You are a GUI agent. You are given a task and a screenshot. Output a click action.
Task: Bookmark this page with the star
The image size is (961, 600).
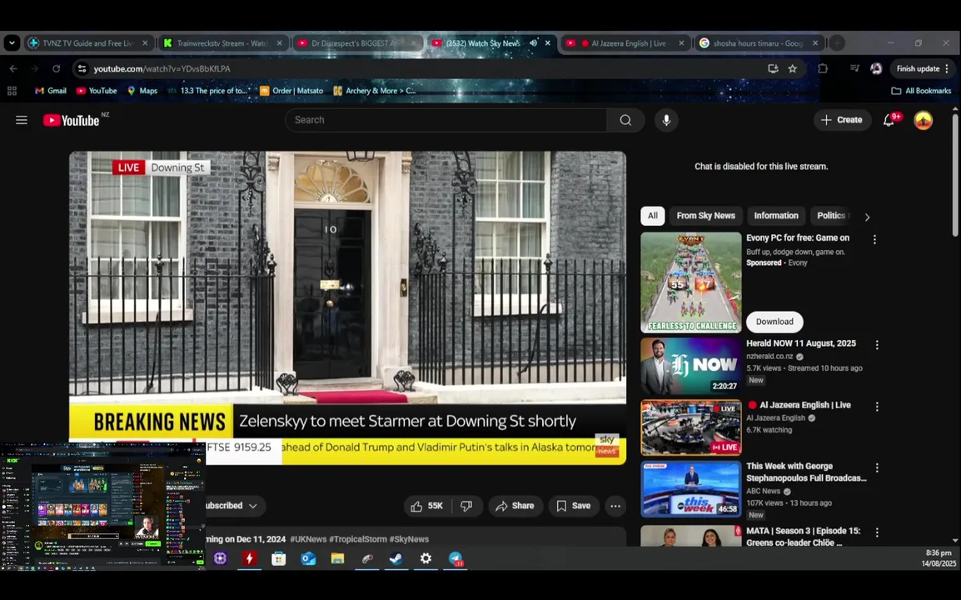tap(793, 68)
